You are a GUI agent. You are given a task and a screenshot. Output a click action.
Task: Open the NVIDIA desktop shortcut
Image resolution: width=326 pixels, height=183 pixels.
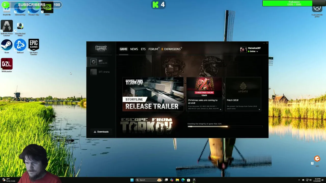point(47,9)
